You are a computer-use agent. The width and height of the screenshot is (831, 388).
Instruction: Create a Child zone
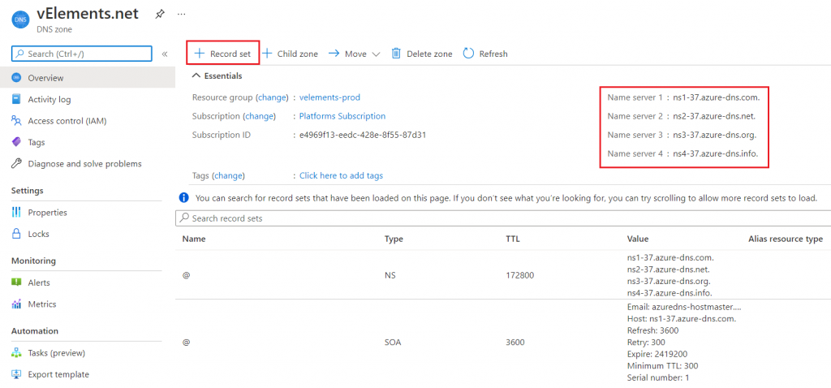[x=290, y=54]
